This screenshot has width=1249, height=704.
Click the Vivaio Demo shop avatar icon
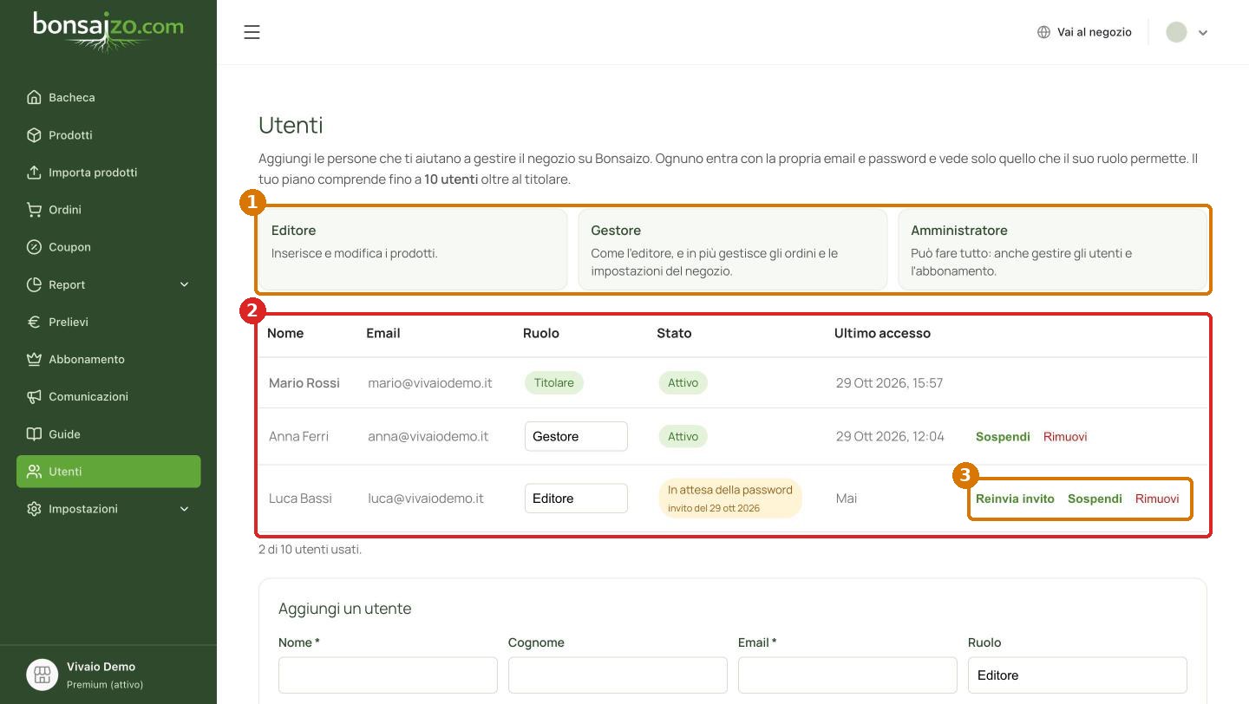(43, 675)
